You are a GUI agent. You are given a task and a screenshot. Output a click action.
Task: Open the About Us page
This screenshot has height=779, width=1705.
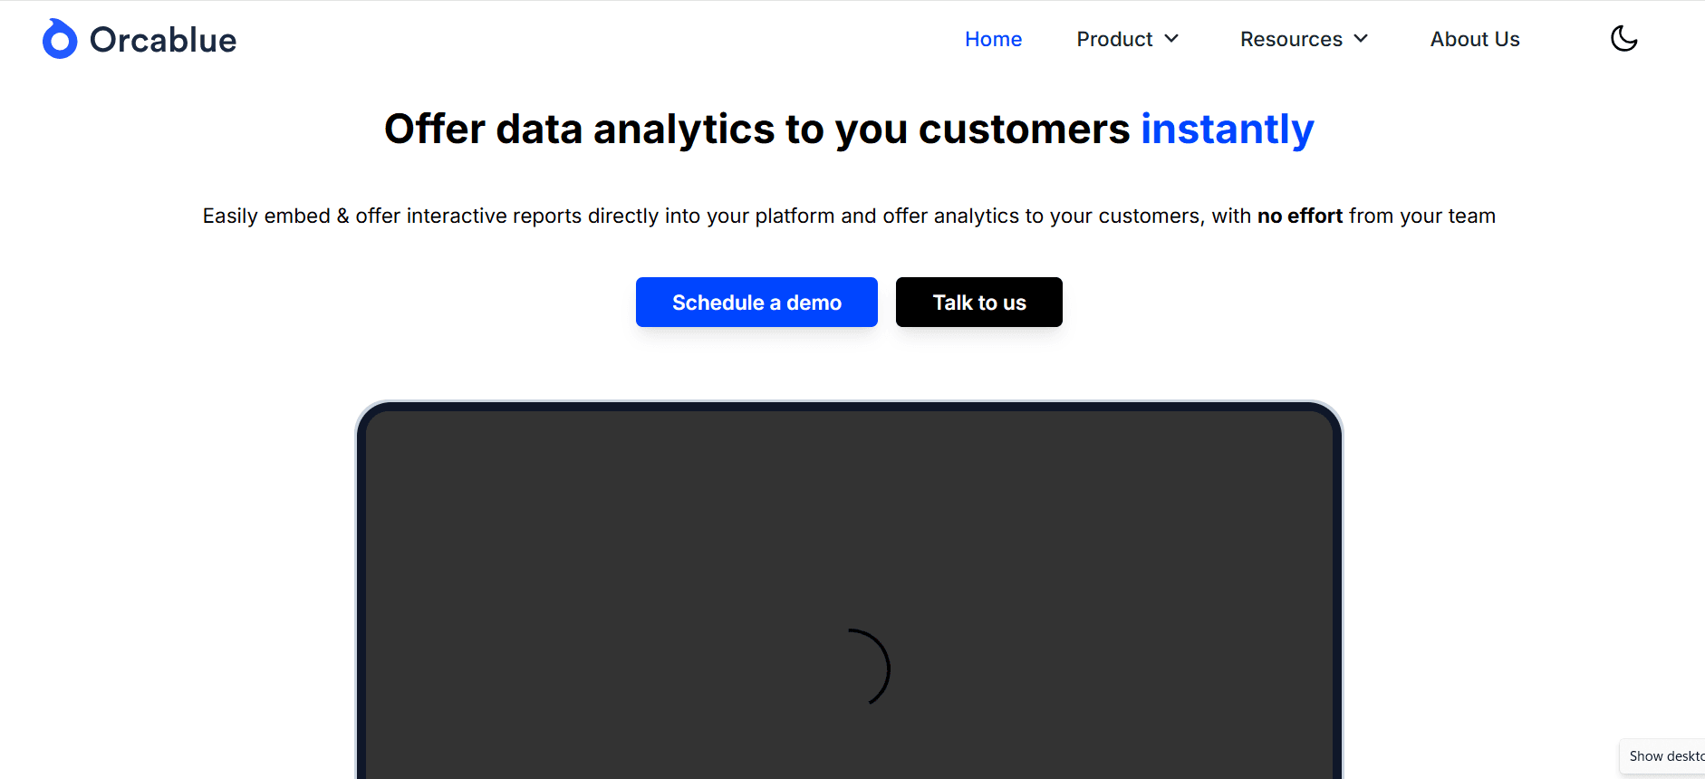coord(1475,40)
